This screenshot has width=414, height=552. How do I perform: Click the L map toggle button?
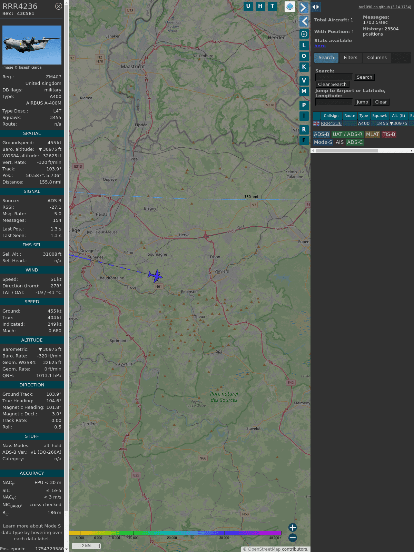(304, 45)
